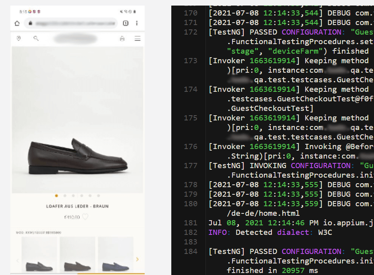Select the brown loafer thumbnail
This screenshot has width=374, height=275.
78,255
